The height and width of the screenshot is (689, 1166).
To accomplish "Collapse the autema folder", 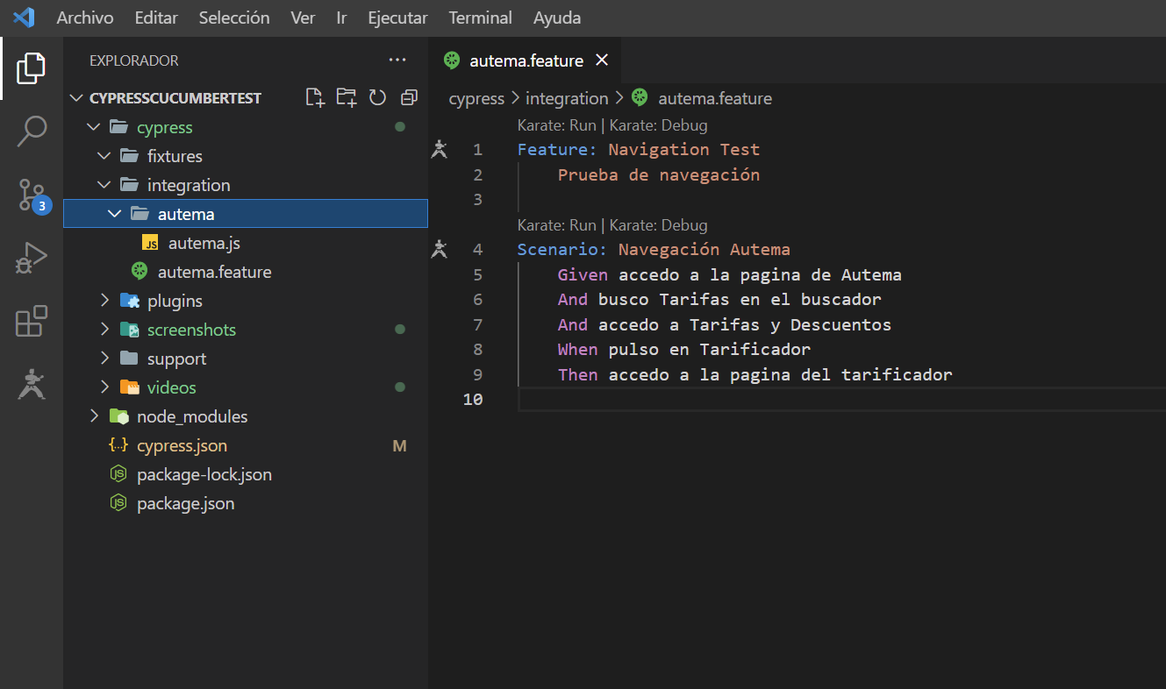I will (115, 214).
